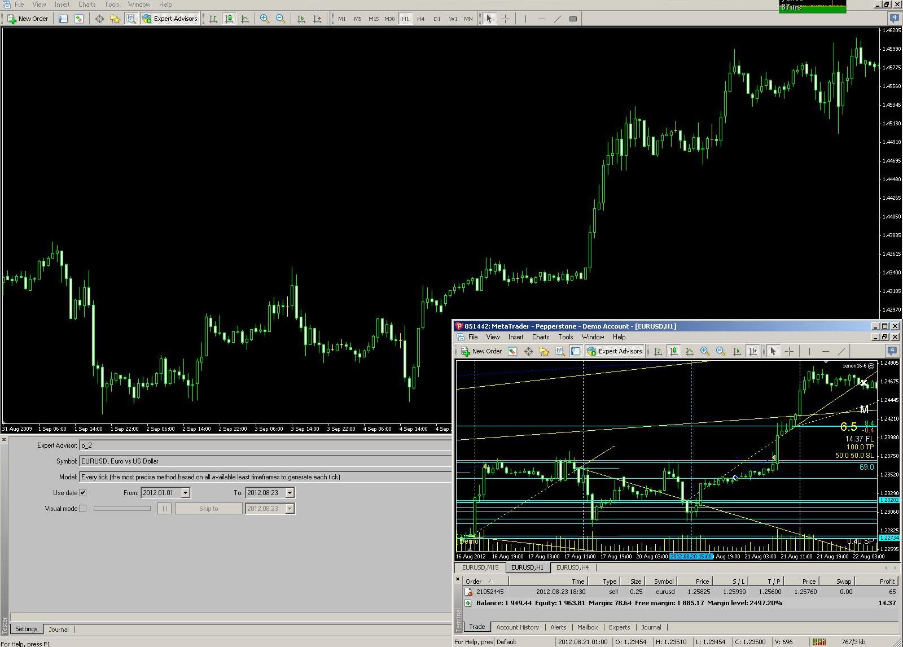This screenshot has width=903, height=647.
Task: Close the Tester panel with its X
Action: [4, 440]
